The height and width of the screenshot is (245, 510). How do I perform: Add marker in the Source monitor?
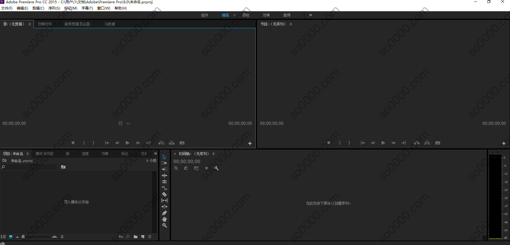pos(73,143)
